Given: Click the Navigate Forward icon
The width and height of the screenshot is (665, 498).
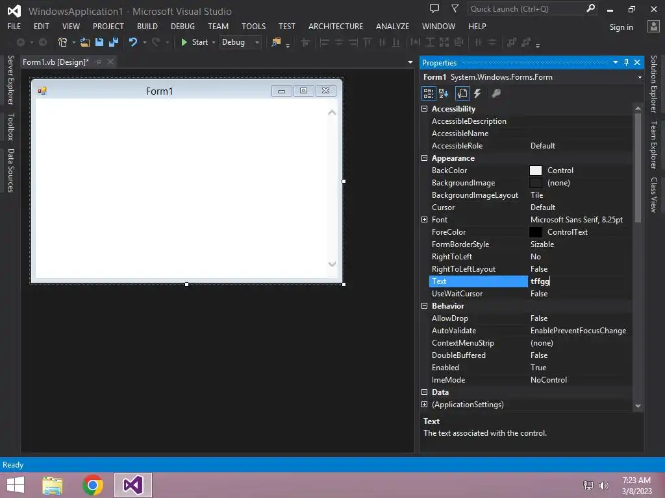Looking at the screenshot, I should point(43,42).
